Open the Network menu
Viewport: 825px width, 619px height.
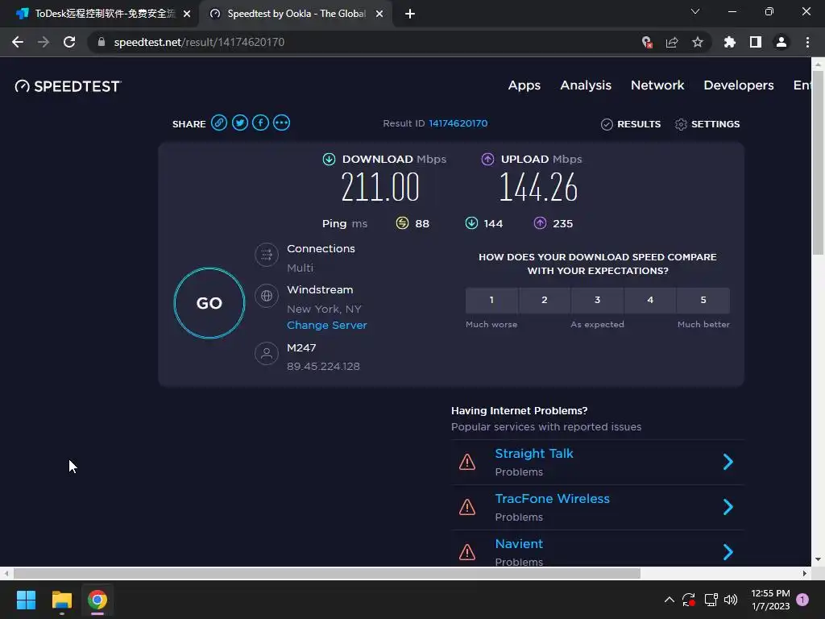click(657, 85)
